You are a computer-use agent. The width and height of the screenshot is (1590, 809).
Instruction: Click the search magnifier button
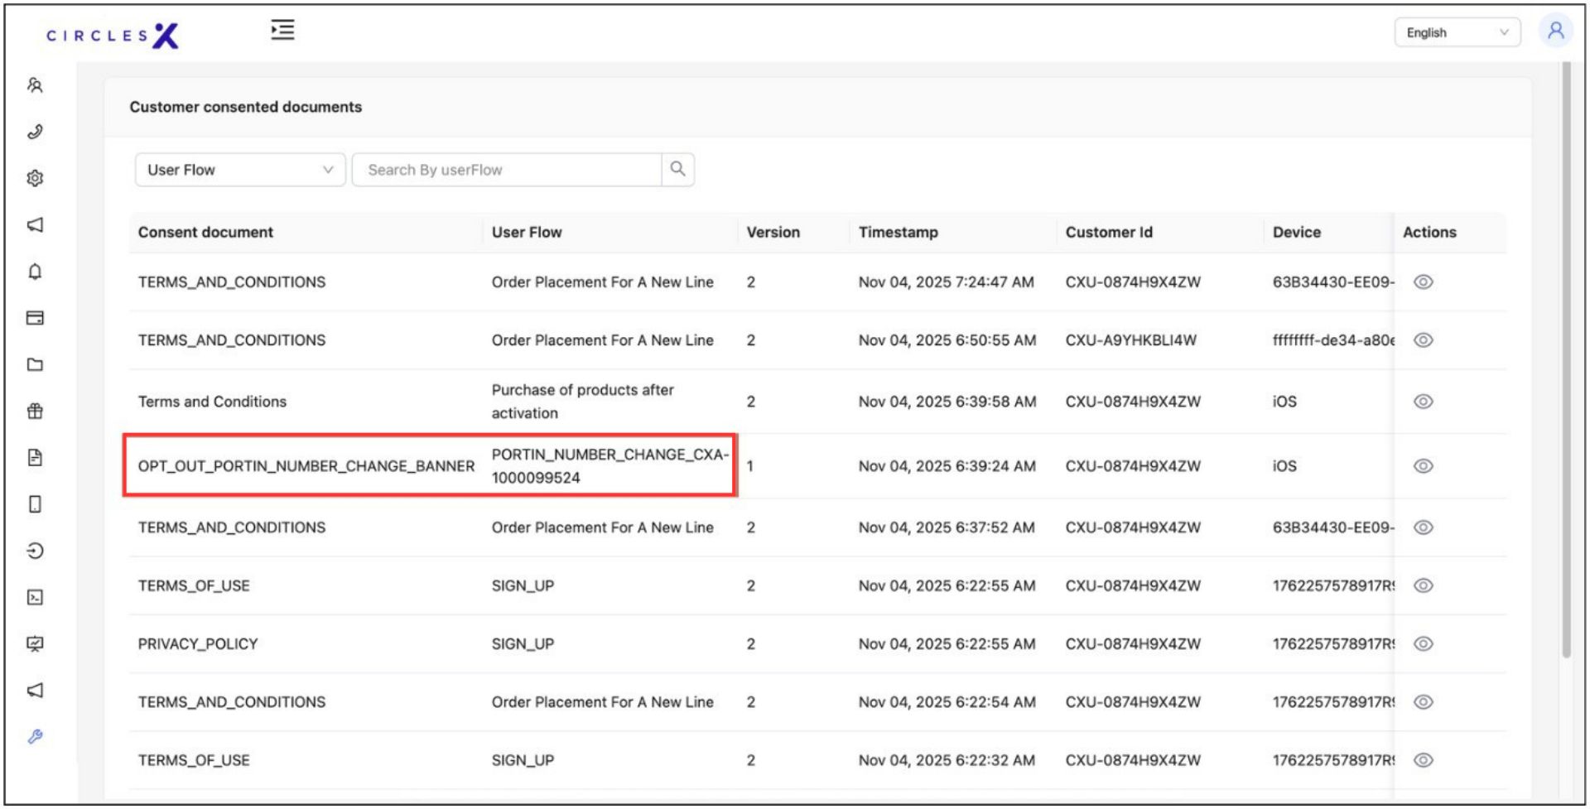(x=677, y=170)
